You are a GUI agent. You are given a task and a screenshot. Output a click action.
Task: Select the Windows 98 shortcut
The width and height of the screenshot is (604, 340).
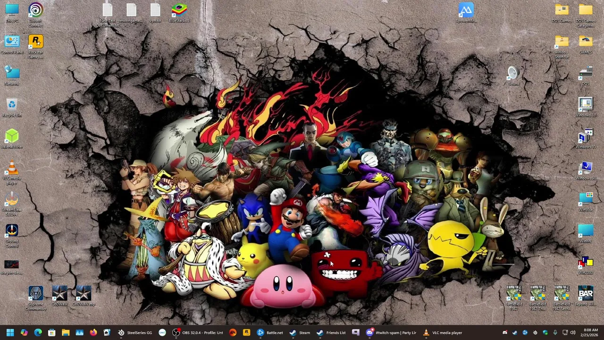tap(586, 171)
